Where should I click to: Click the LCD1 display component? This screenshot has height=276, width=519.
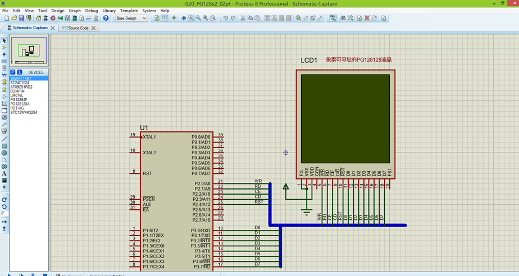coord(345,125)
